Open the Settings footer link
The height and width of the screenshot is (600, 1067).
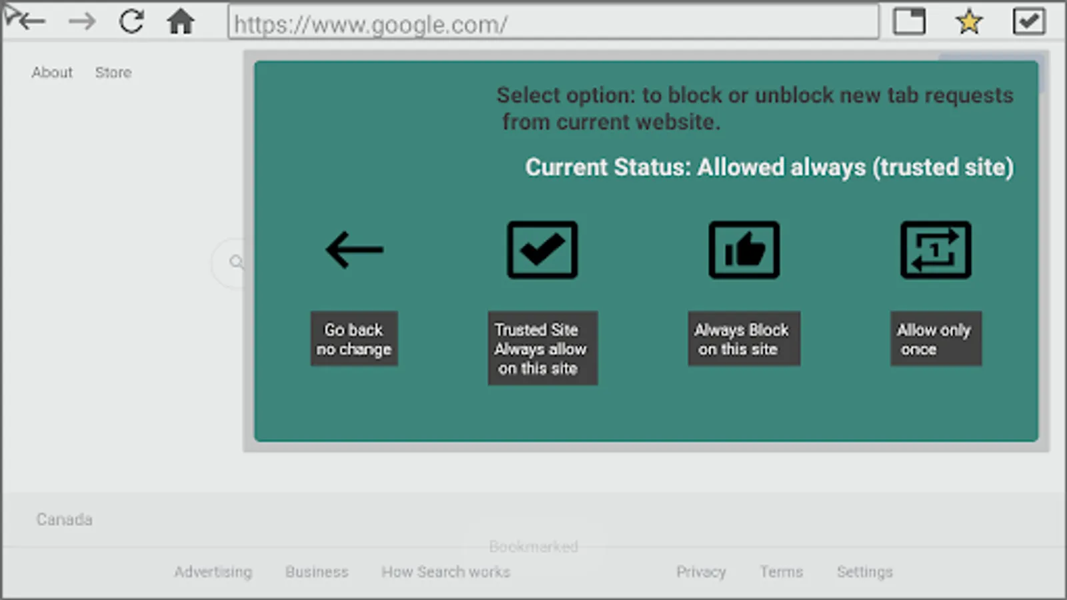click(864, 571)
